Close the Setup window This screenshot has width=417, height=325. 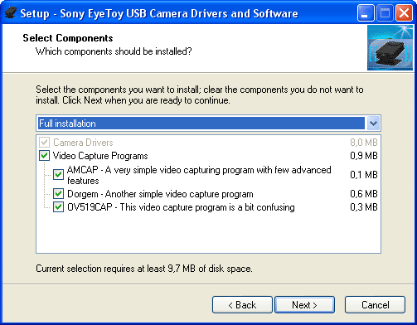point(404,13)
